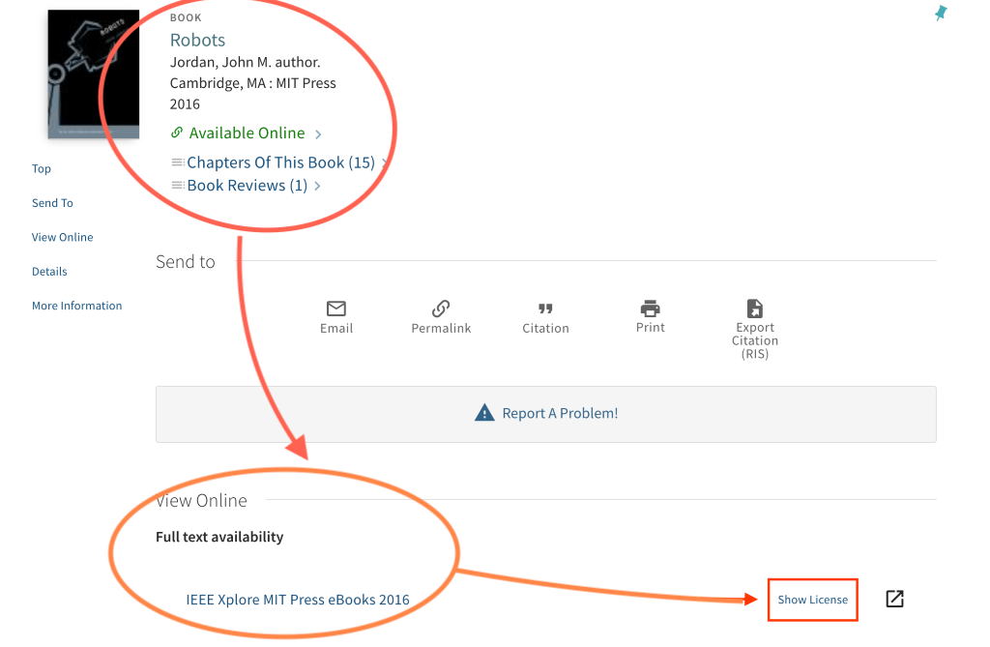Viewport: 990px width, 647px height.
Task: Click the Email envelope icon
Action: pyautogui.click(x=335, y=309)
